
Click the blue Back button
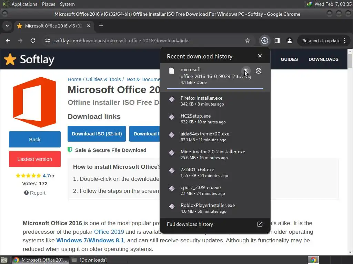(35, 140)
